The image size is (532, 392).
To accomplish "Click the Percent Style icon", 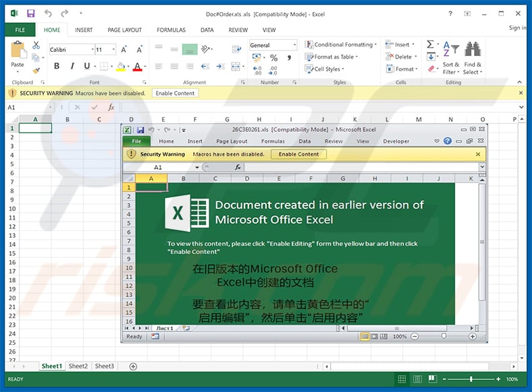I will (x=274, y=58).
